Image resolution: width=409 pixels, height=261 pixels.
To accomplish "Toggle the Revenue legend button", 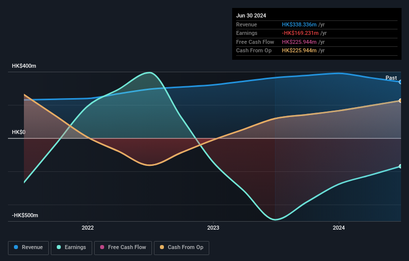I will 28,248.
